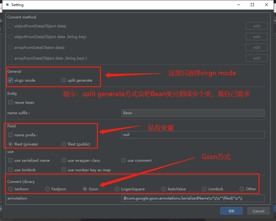Enable reuse bean option
Image resolution: width=276 pixels, height=221 pixels.
[x=10, y=102]
